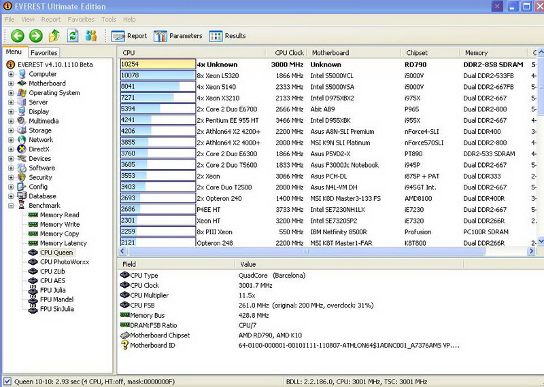The height and width of the screenshot is (387, 544).
Task: Click the DirectX tree icon
Action: pos(22,149)
